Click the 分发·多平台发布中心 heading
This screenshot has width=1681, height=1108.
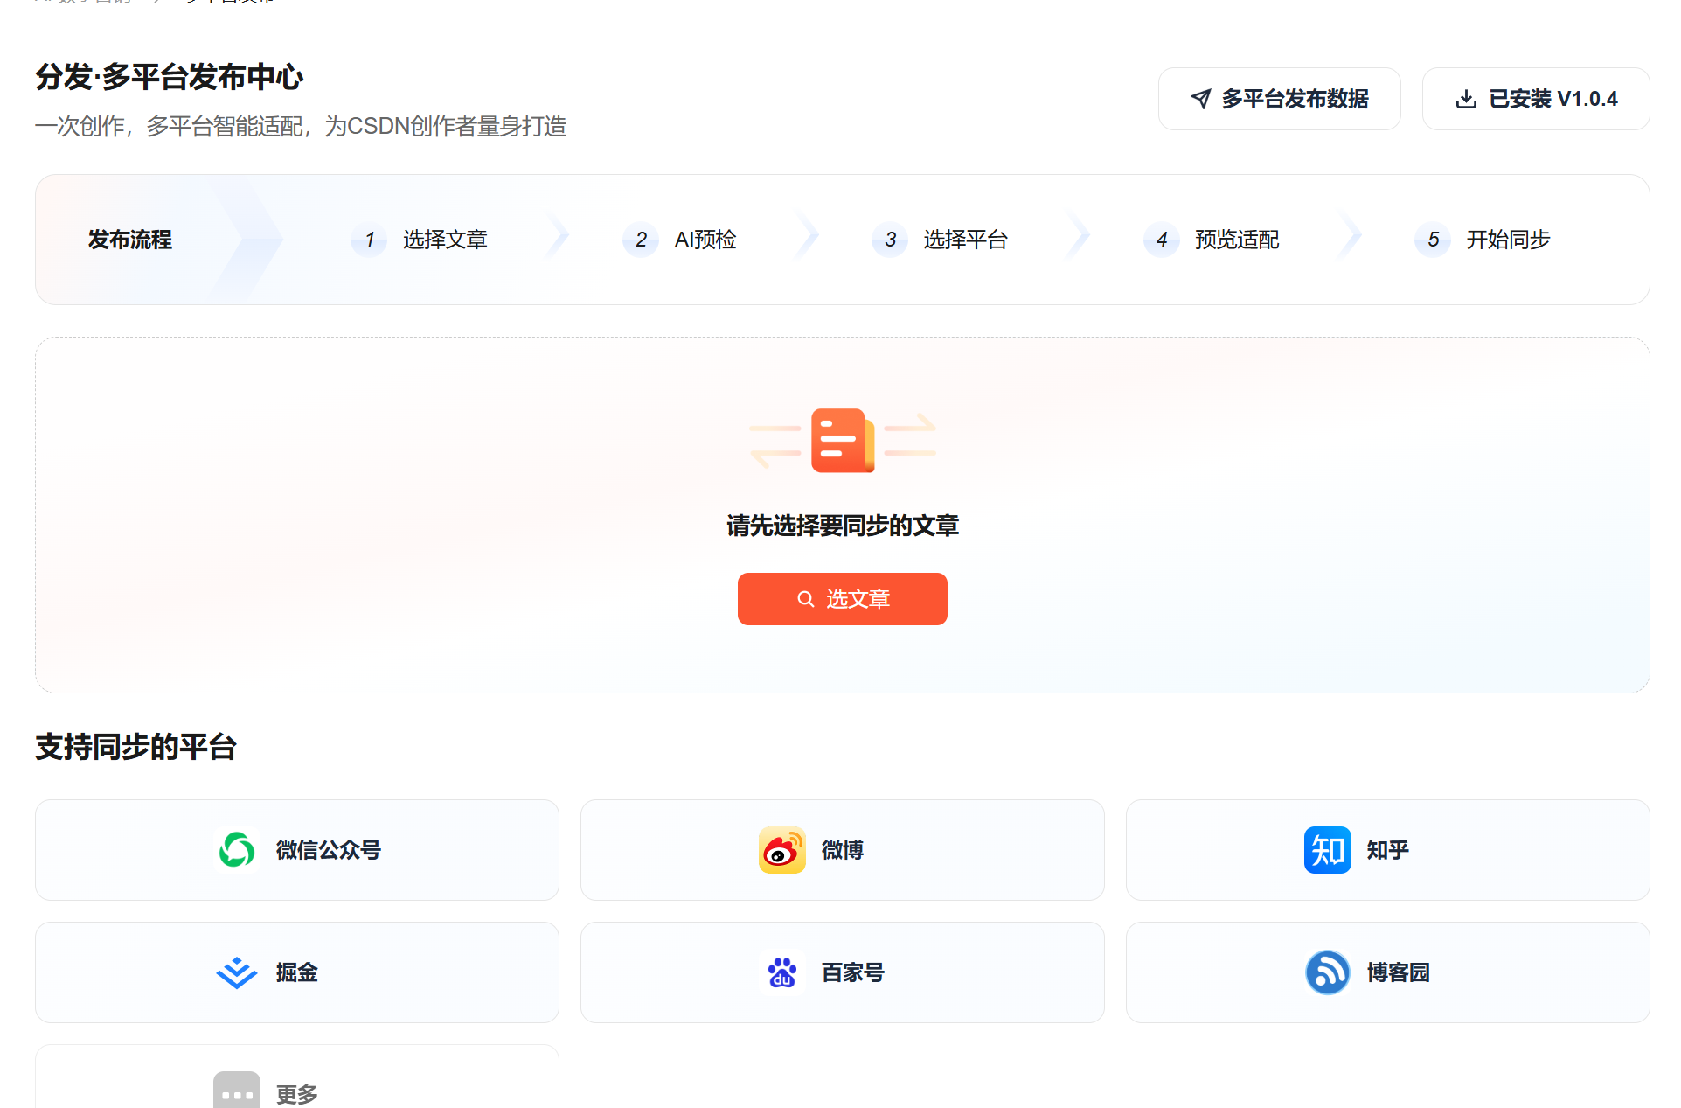170,77
